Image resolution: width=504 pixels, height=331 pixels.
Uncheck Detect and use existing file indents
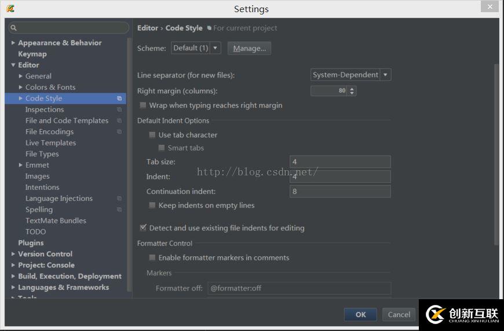coord(143,227)
